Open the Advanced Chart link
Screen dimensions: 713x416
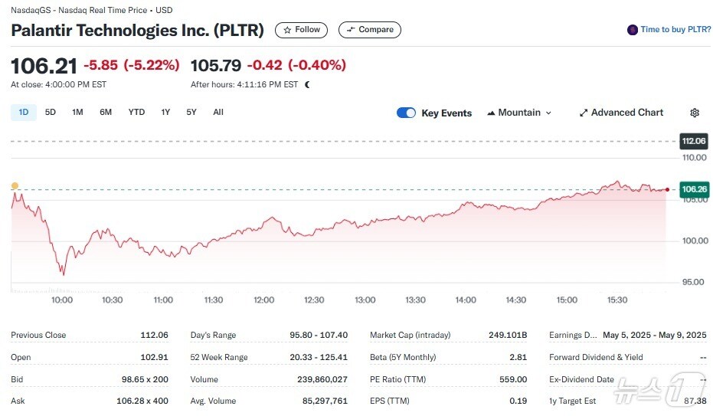coord(626,113)
